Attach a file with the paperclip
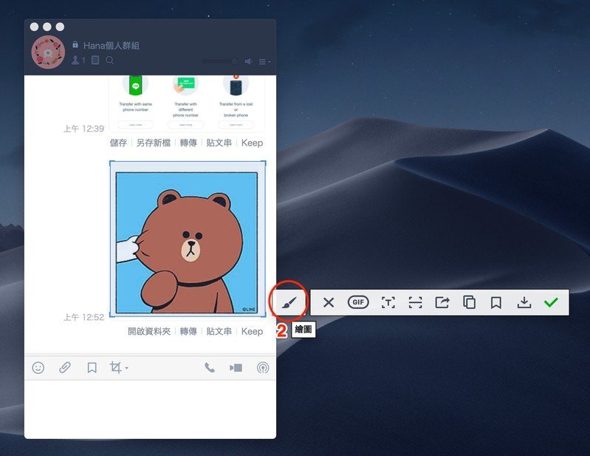Screen dimensions: 590x456 (65, 367)
